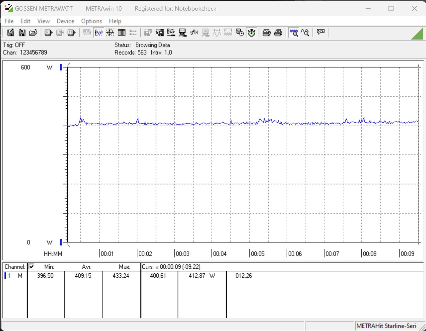Click the green stopwatch timer icon
426x331 pixels.
(x=251, y=32)
